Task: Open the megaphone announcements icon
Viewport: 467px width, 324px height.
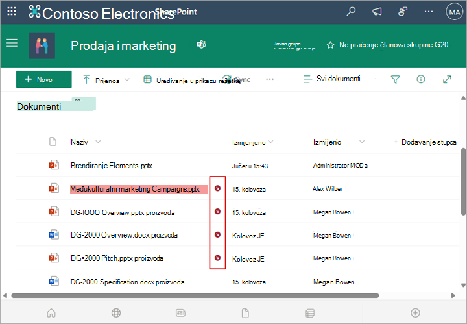Action: click(377, 11)
